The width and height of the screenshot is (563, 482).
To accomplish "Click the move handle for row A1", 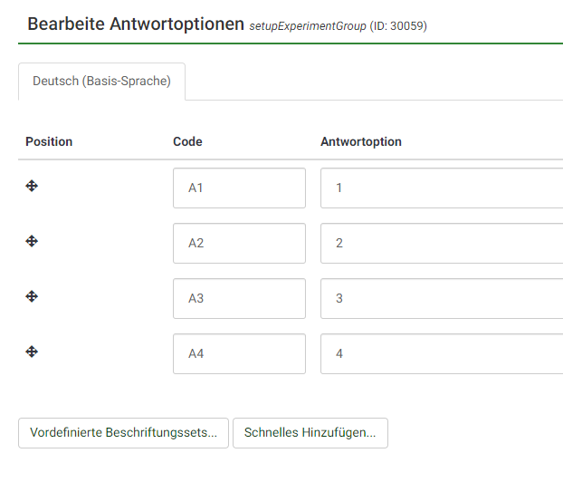I will point(32,186).
